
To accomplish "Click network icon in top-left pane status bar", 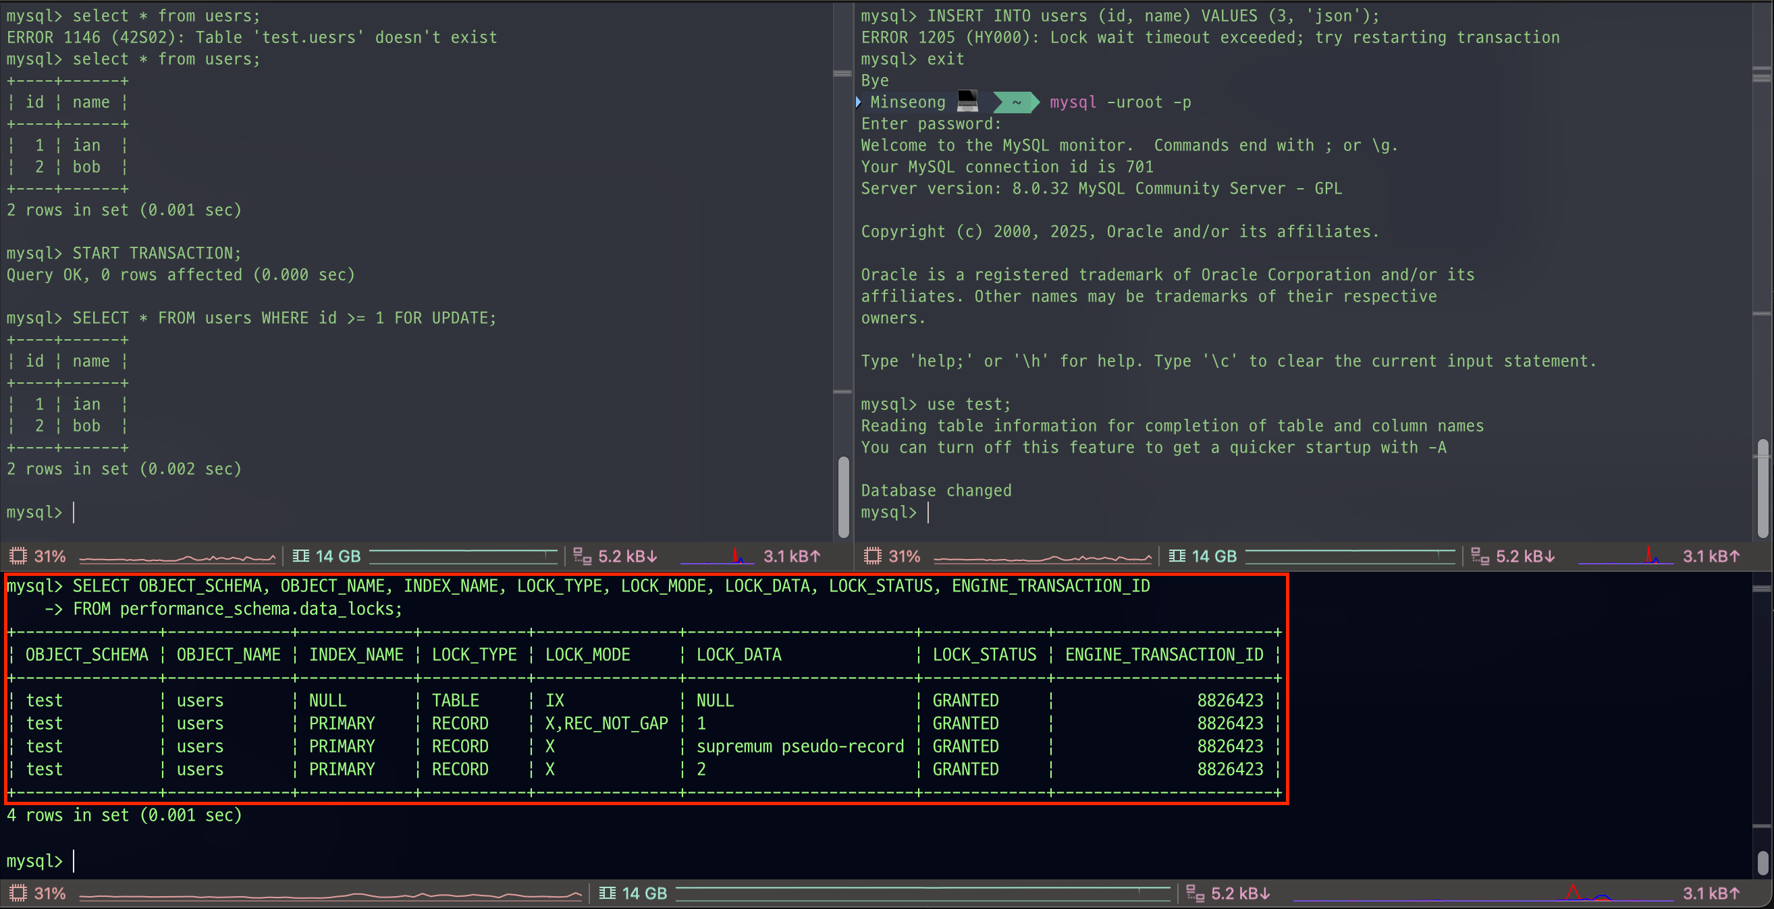I will click(583, 556).
